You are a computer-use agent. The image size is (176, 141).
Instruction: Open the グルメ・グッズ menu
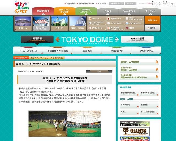point(146,51)
